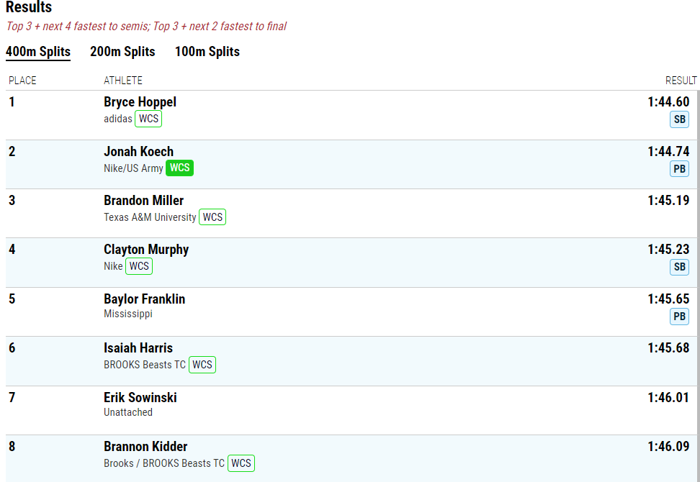Click the WCS badge beside Isaiah Harris's team
This screenshot has width=700, height=482.
[x=202, y=365]
